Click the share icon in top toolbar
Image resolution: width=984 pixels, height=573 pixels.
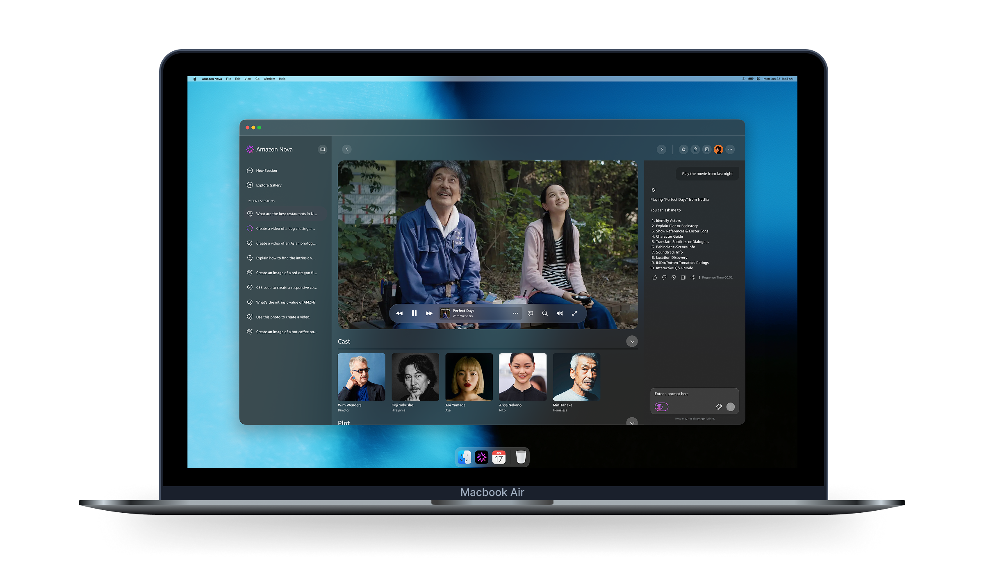coord(695,150)
